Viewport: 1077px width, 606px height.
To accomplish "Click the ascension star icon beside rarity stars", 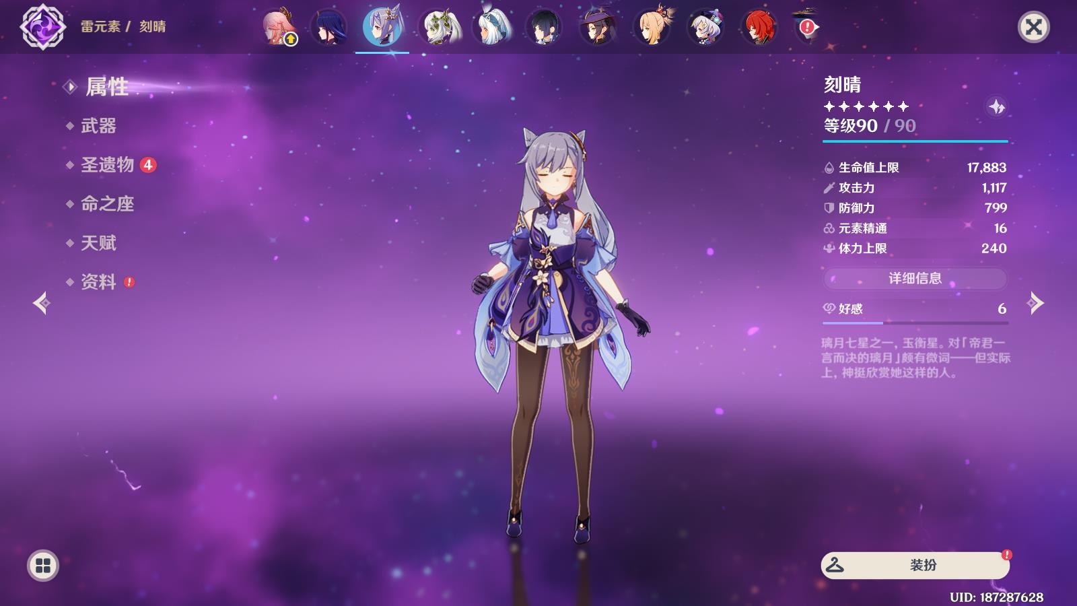I will click(996, 106).
